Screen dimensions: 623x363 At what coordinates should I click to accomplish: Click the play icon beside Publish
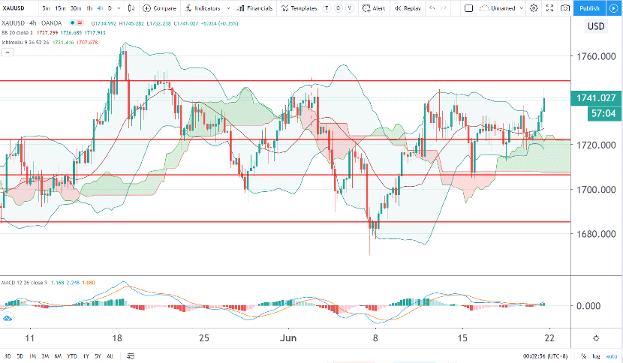[614, 8]
